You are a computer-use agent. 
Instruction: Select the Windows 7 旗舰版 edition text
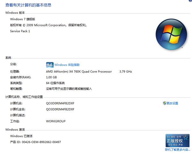pos(23,19)
